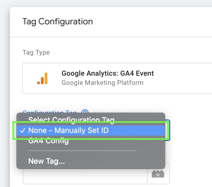Select None - Manually Set ID option
This screenshot has width=212, height=187.
pos(68,131)
